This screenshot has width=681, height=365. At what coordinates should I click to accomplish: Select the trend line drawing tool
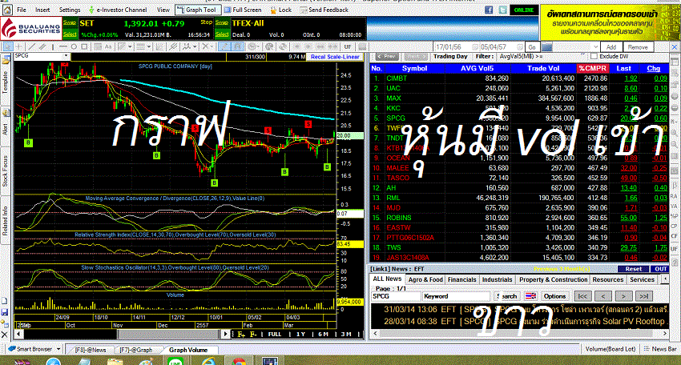[x=30, y=46]
